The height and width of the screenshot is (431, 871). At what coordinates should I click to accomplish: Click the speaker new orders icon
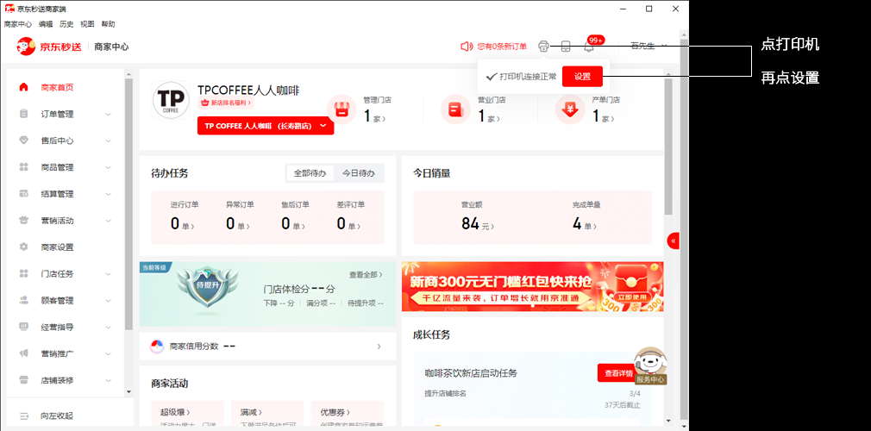467,47
